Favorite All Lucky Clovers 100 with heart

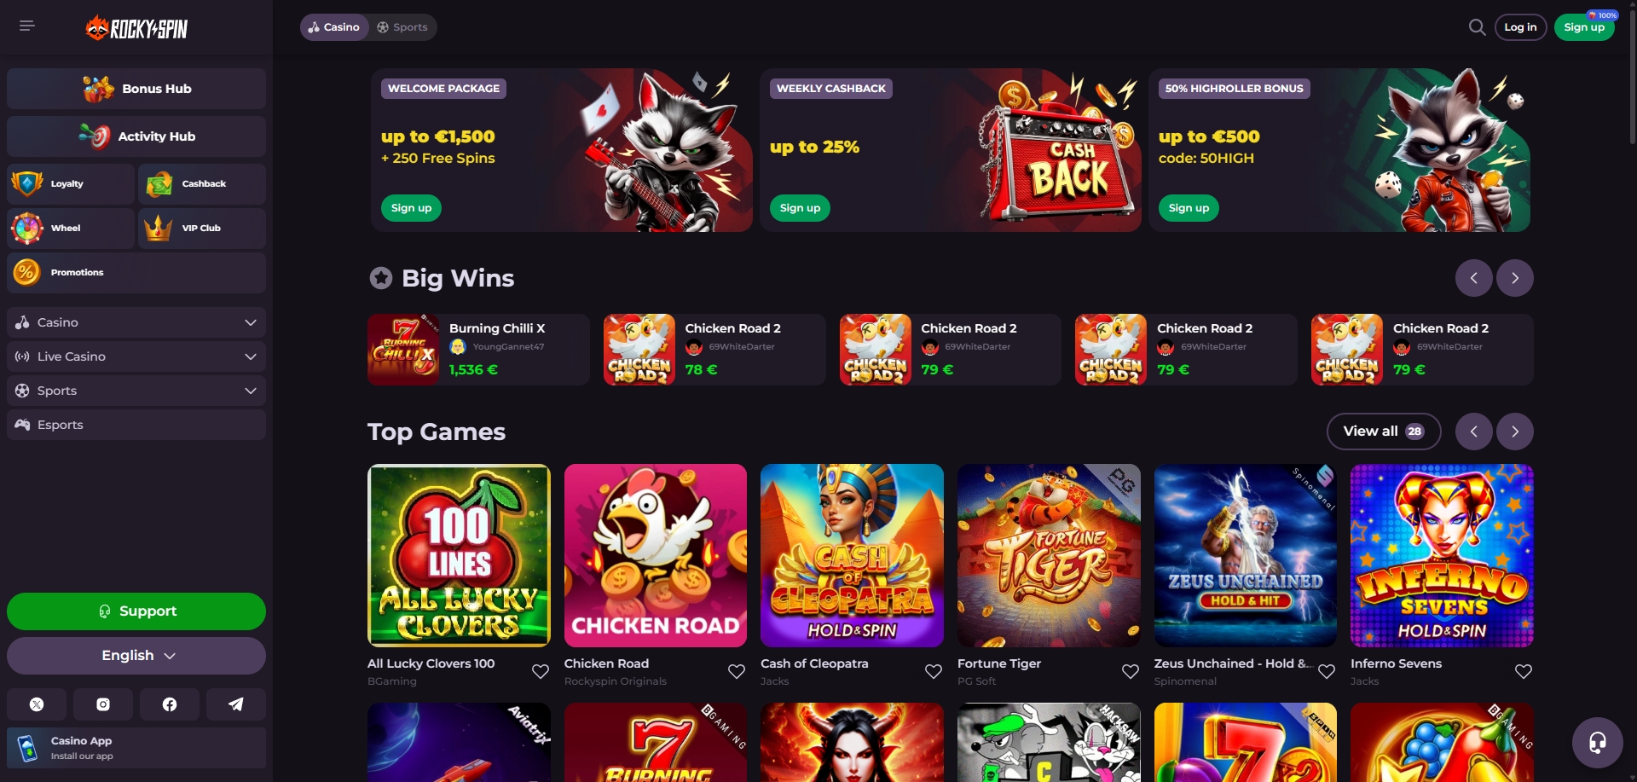[x=541, y=672]
